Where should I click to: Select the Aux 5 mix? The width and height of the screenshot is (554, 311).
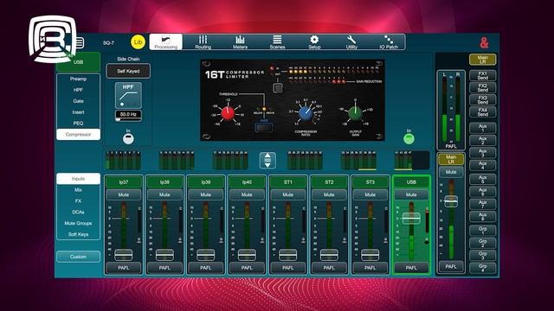click(483, 179)
